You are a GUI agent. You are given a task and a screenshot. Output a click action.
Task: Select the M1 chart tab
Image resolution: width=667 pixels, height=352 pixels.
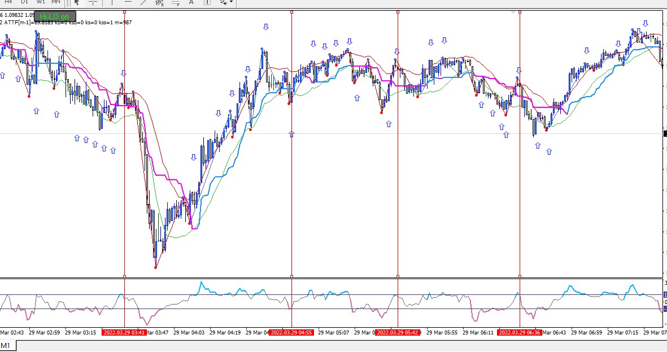7,346
